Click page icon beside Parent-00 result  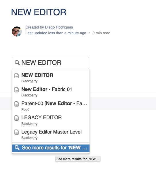coord(16,104)
